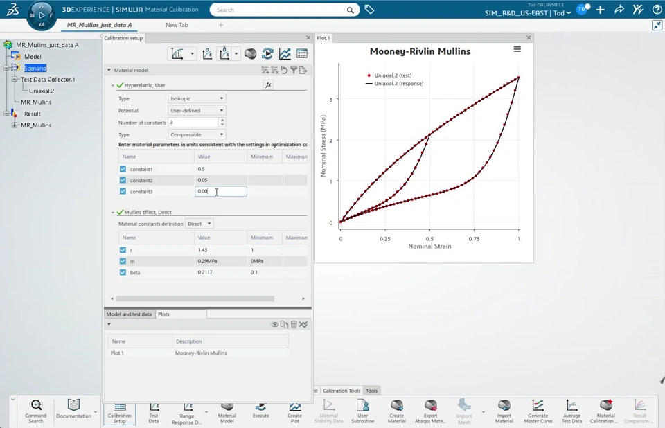Open Documentation from action bar
Screen dimensions: 665x428
point(74,409)
